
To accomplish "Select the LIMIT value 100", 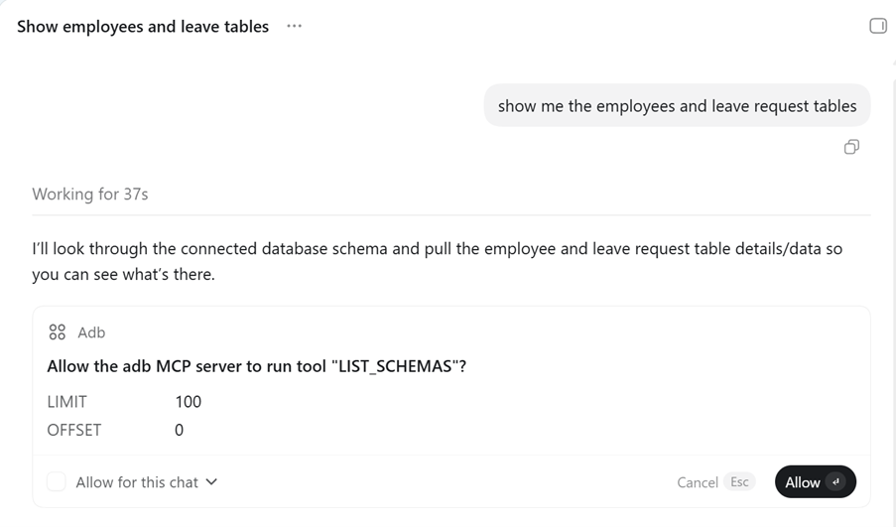I will click(188, 402).
